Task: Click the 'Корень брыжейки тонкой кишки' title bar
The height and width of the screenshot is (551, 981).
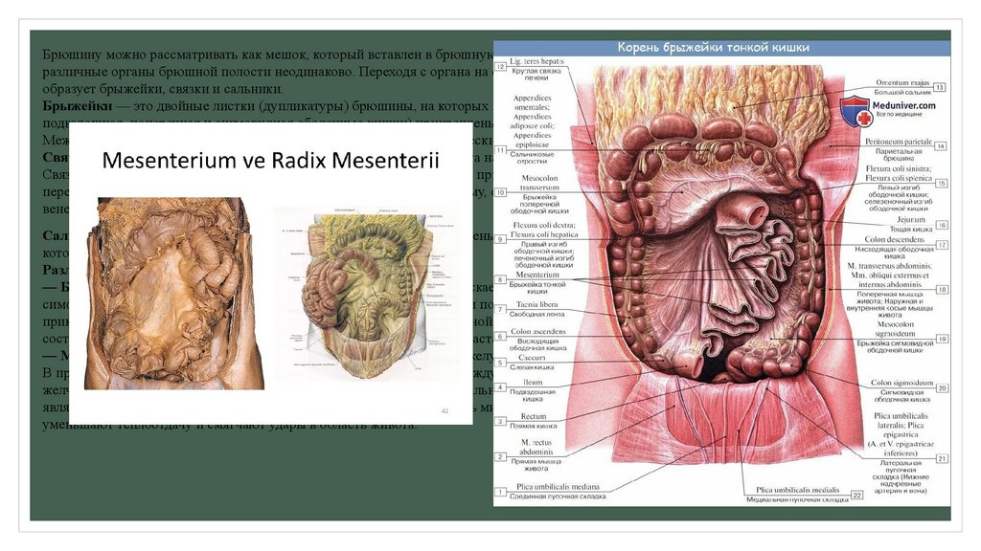Action: (x=714, y=46)
